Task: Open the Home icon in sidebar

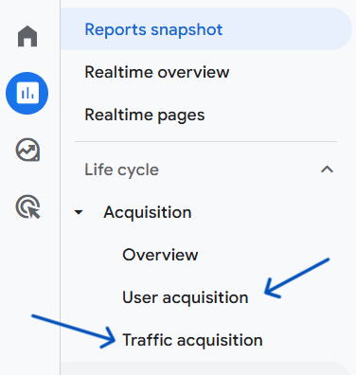Action: click(27, 36)
